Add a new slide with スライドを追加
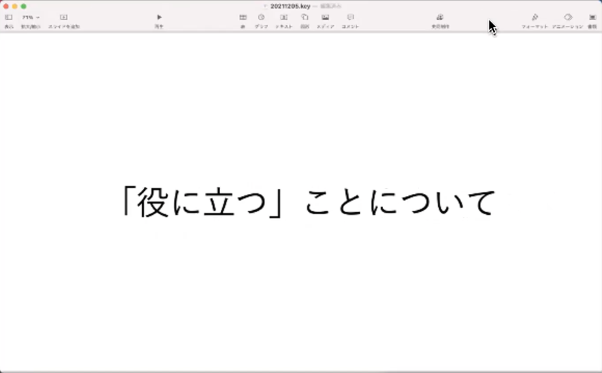 (64, 21)
